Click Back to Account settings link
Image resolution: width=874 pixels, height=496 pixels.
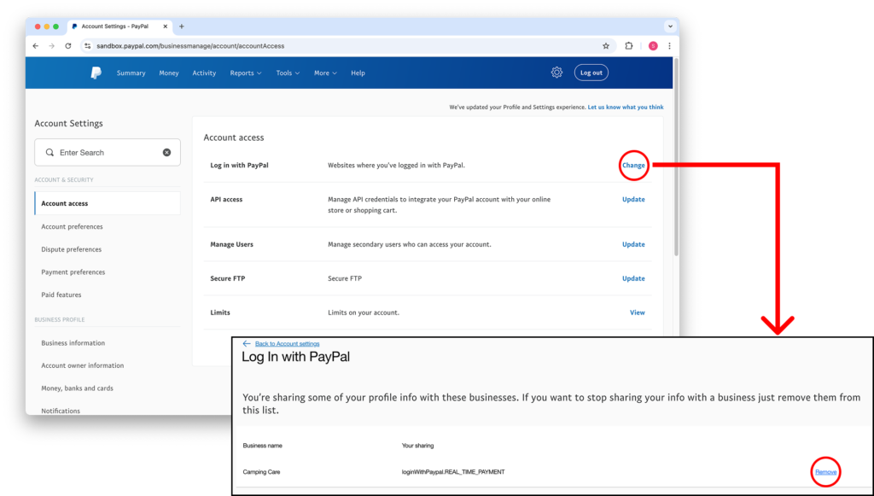click(287, 343)
